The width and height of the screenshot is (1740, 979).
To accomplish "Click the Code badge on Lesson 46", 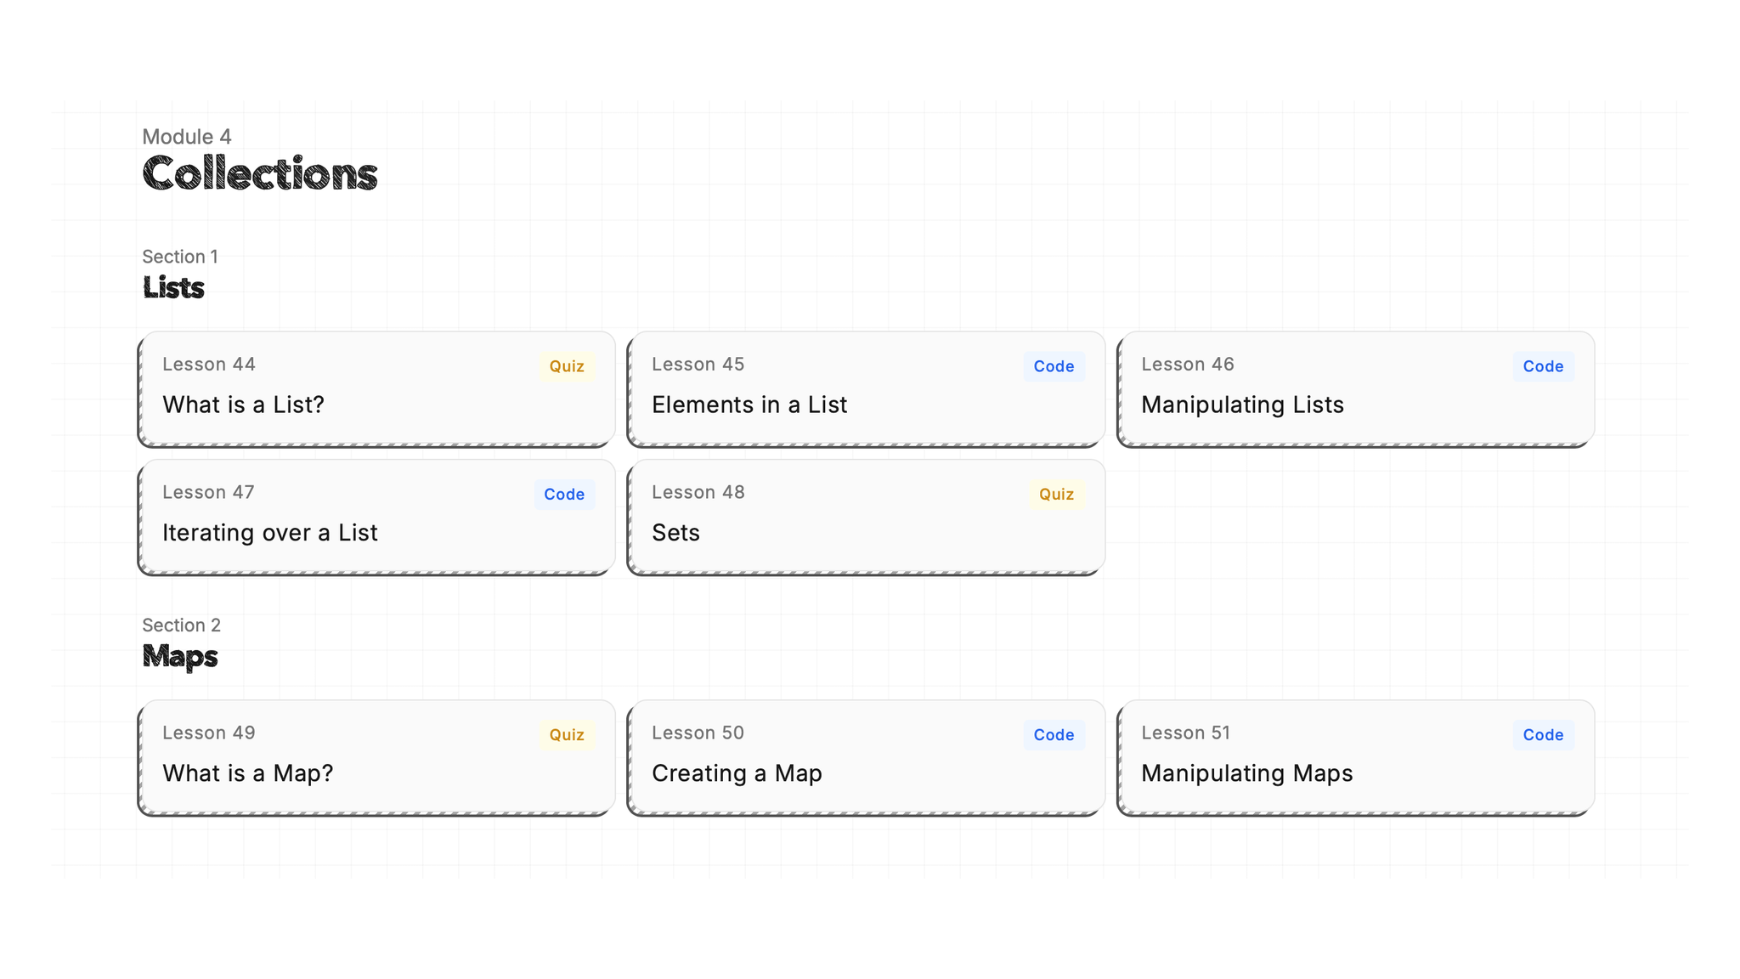I will [x=1543, y=366].
